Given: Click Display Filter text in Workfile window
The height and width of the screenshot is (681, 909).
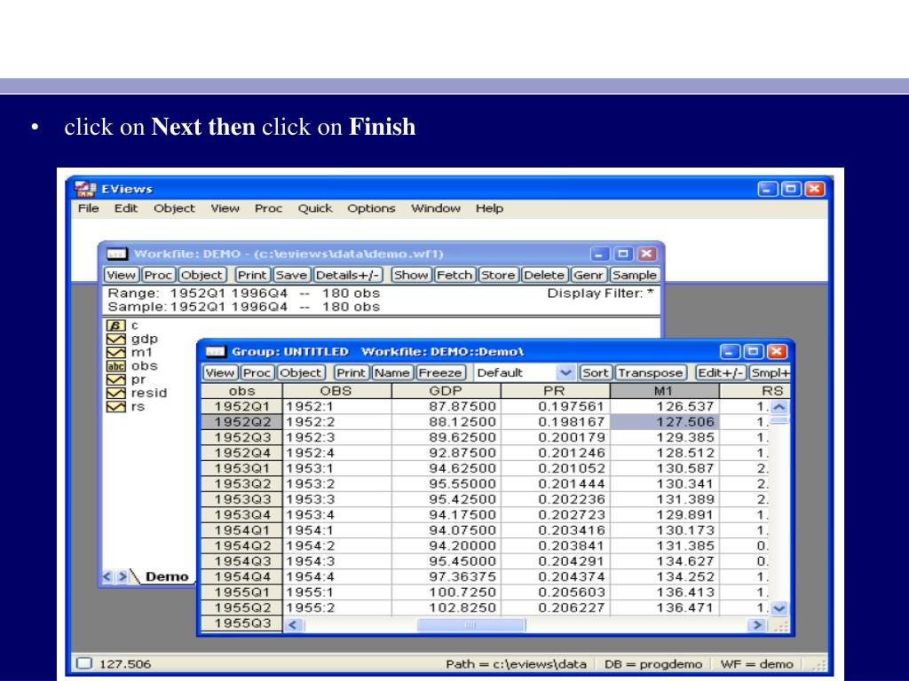Looking at the screenshot, I should pos(601,293).
